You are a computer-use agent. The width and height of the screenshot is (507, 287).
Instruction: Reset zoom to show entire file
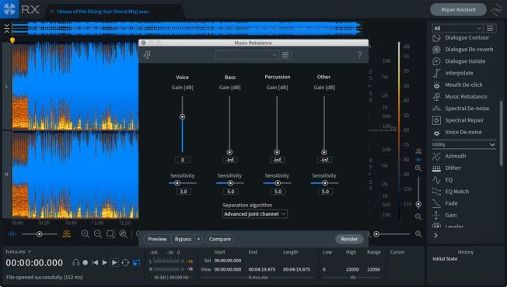click(x=123, y=234)
